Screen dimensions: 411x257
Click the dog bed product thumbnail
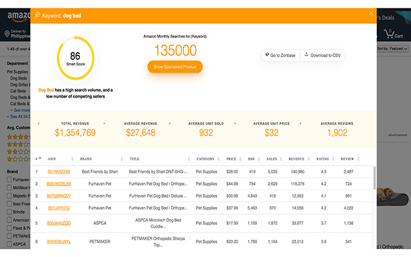click(x=392, y=196)
